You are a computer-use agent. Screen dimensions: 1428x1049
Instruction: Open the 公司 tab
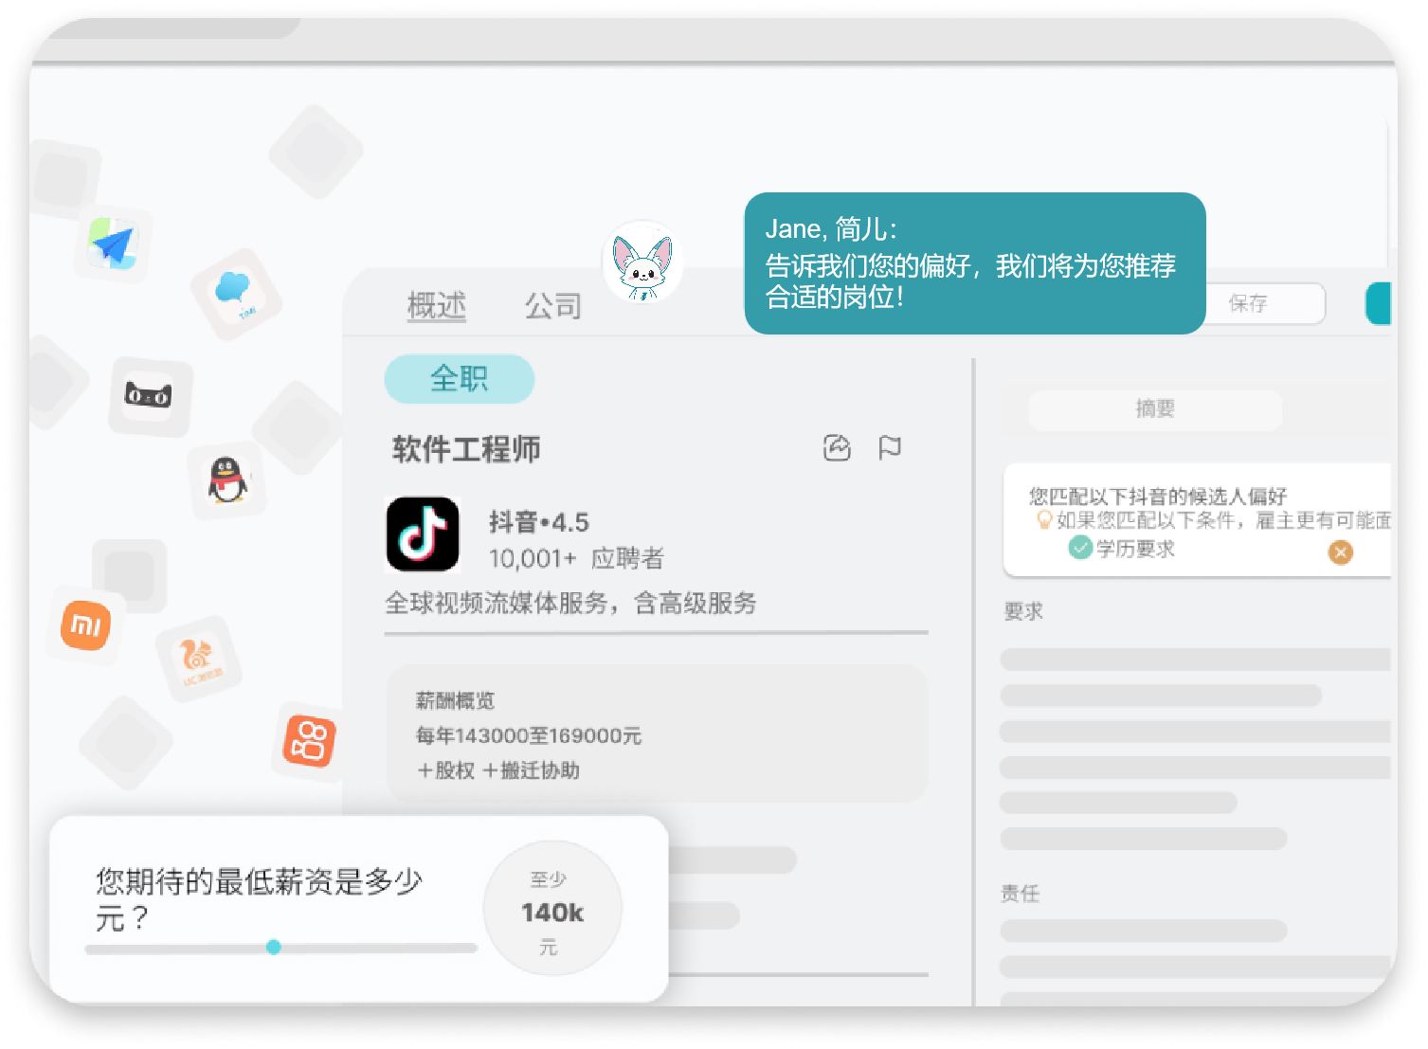[553, 306]
